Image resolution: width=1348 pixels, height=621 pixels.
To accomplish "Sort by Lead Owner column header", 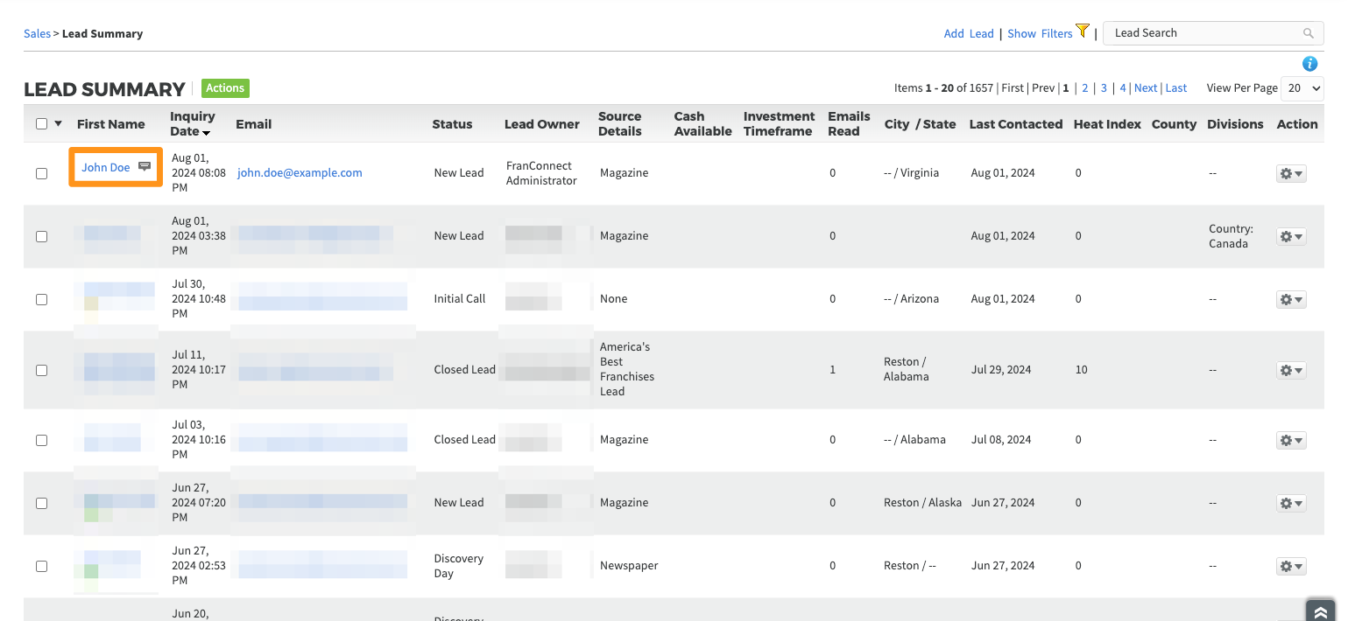I will point(542,124).
